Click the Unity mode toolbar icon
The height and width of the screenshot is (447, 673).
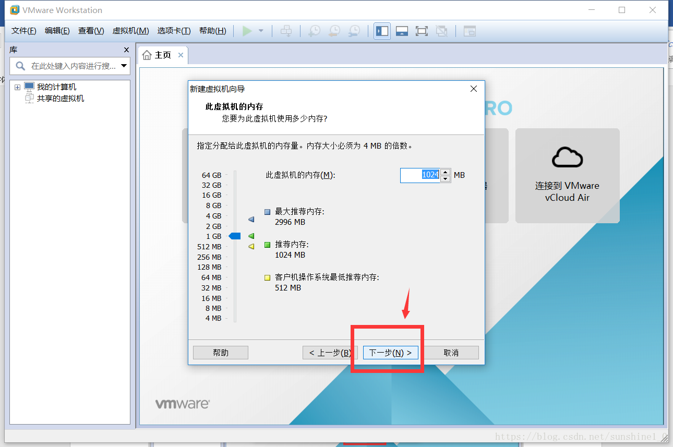tap(441, 31)
